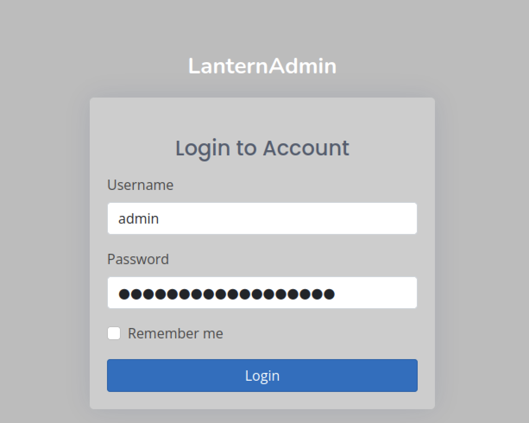Open LanternAdmin home via header text
The image size is (529, 423).
point(262,66)
